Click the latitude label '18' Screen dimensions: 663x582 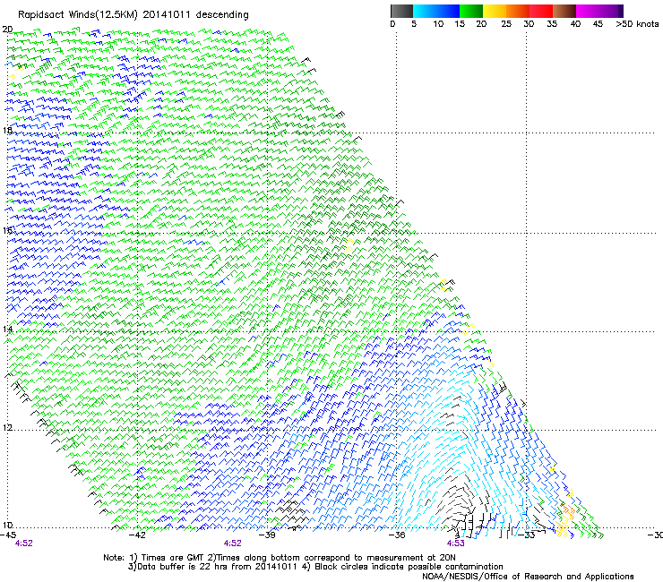click(7, 130)
